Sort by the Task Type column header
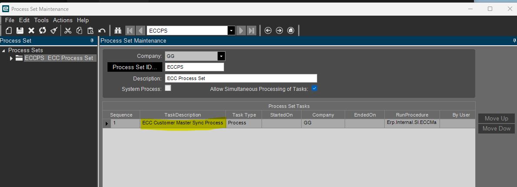 (244, 115)
